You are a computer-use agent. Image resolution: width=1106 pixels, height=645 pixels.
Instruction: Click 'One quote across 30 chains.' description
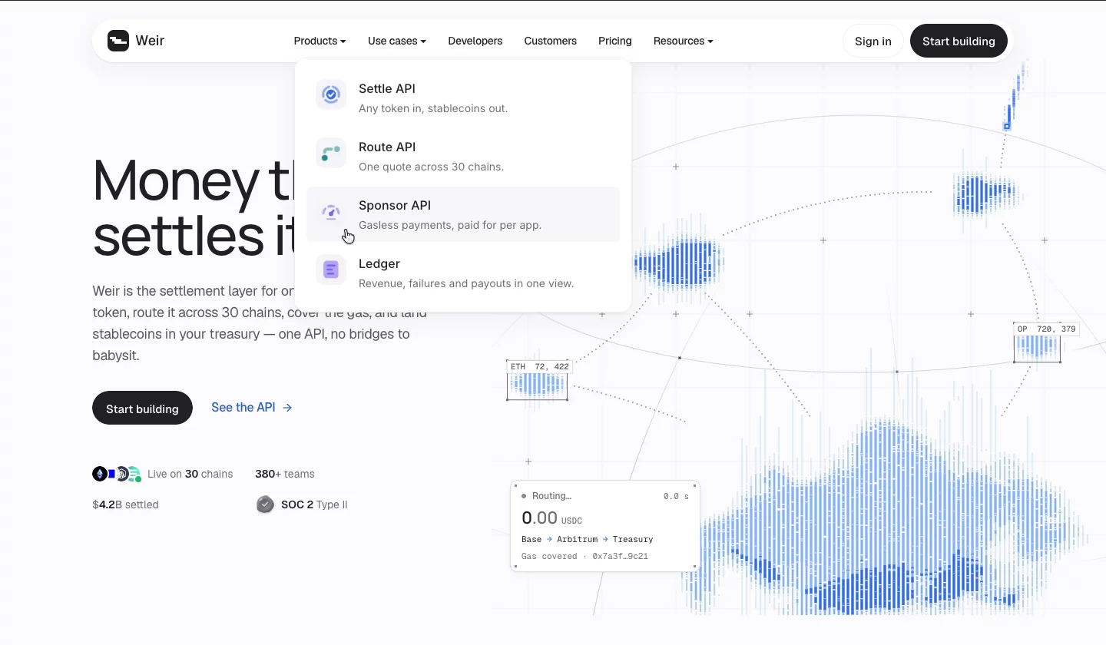click(432, 167)
